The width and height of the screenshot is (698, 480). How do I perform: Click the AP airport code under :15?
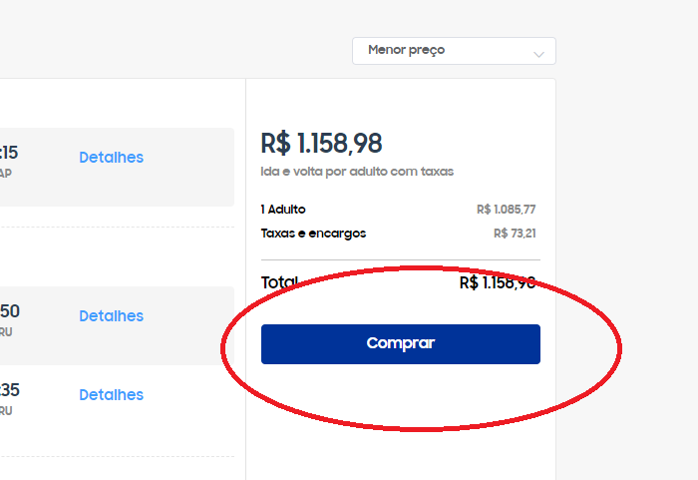point(6,174)
